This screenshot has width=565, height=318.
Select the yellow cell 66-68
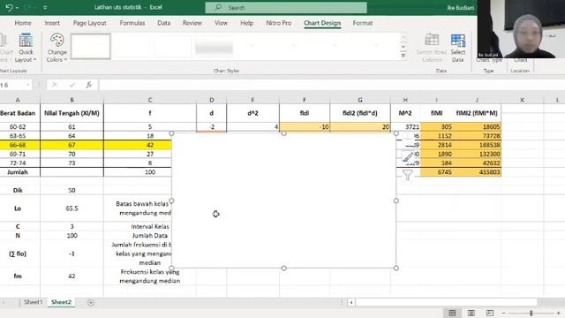click(18, 145)
